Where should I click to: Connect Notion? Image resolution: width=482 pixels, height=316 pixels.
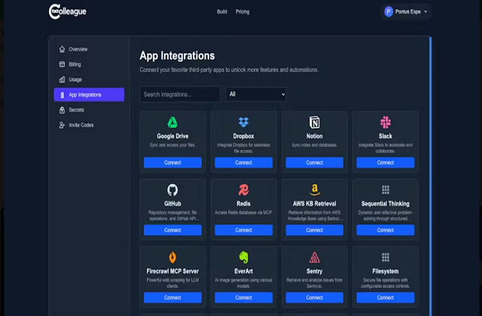point(315,163)
